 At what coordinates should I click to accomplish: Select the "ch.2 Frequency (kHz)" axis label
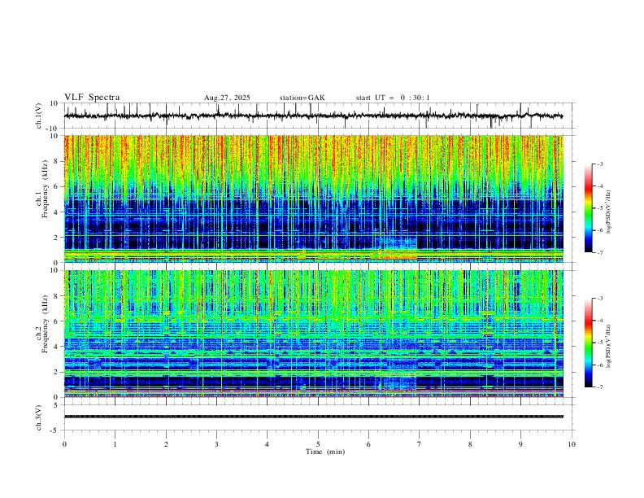(x=42, y=324)
